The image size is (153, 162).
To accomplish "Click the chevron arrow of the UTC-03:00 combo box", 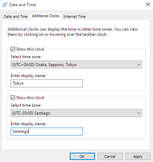I will pyautogui.click(x=139, y=113).
